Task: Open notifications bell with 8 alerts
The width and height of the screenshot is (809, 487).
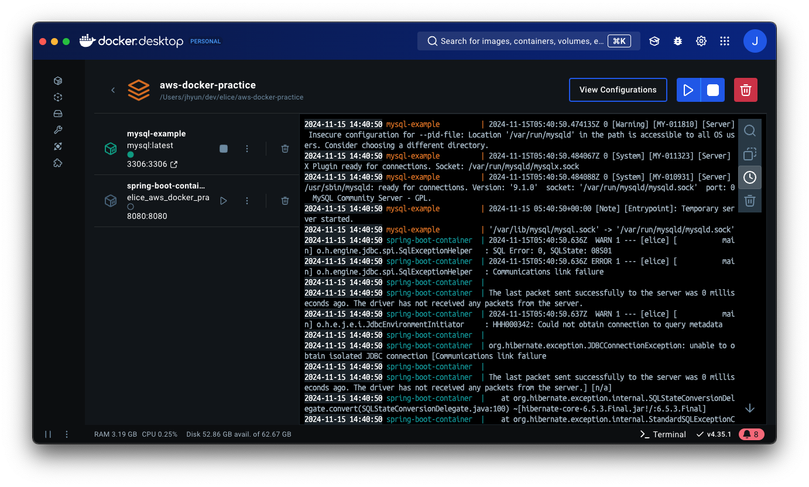Action: click(x=752, y=434)
